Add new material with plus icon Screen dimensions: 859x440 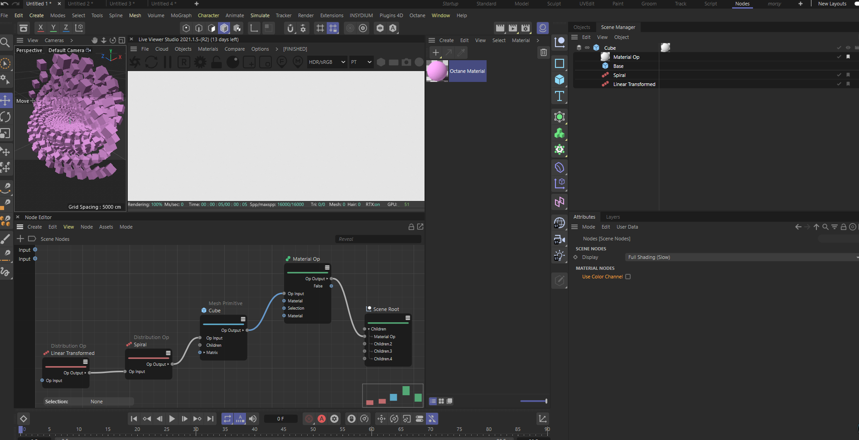click(x=435, y=53)
